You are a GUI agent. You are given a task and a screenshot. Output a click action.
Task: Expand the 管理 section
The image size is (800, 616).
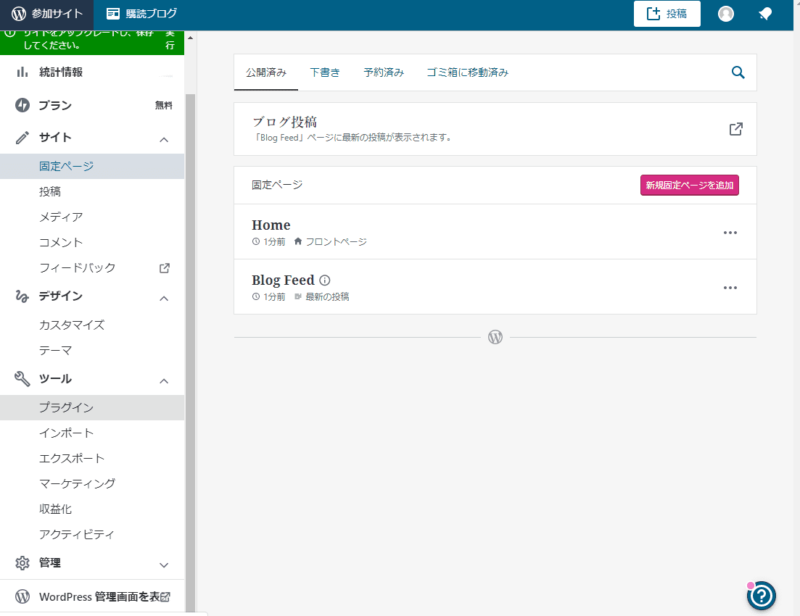164,565
